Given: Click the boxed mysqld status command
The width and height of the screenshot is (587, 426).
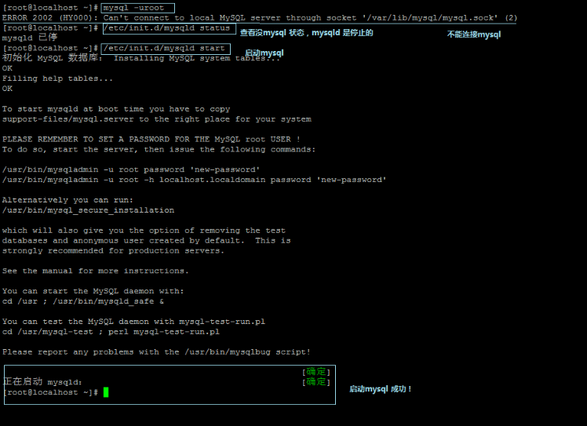Looking at the screenshot, I should pos(167,28).
